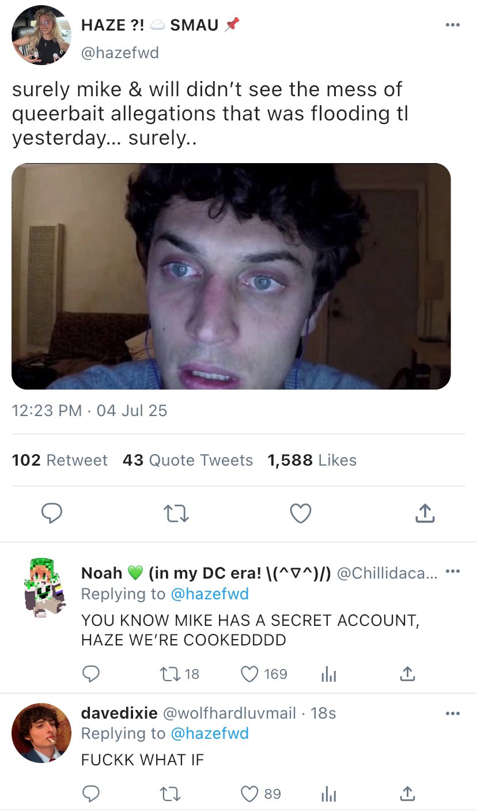Like Noah's reply with 169 likes
477x812 pixels.
[x=249, y=673]
